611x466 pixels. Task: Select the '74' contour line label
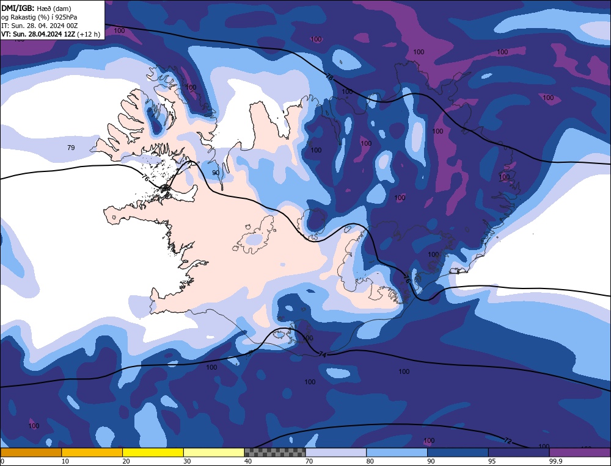pos(322,354)
